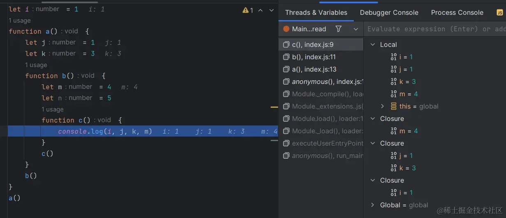Click the Main thread status icon
Screen dimensions: 506x218
tap(286, 29)
